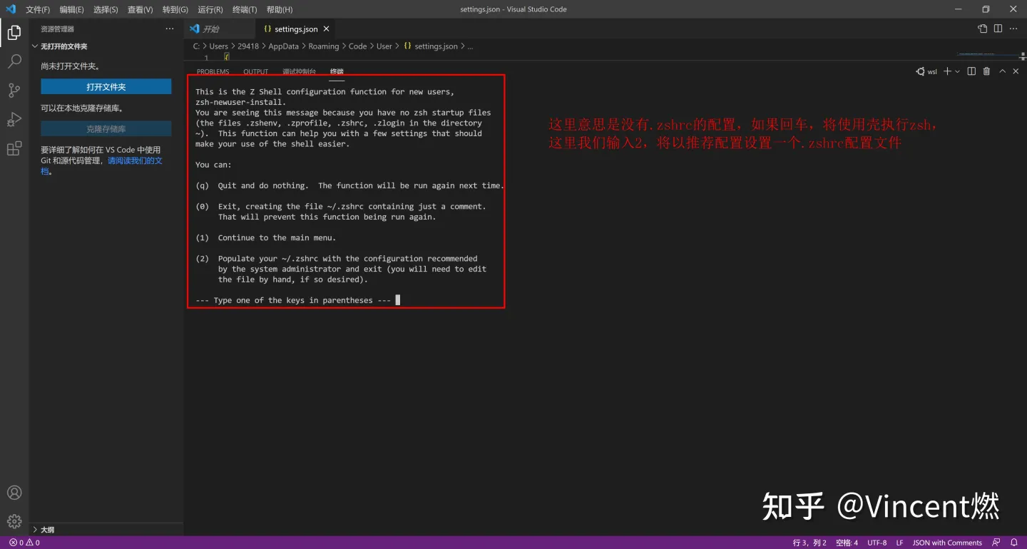Open the new terminal profile dropdown arrow
This screenshot has width=1027, height=549.
pyautogui.click(x=957, y=71)
